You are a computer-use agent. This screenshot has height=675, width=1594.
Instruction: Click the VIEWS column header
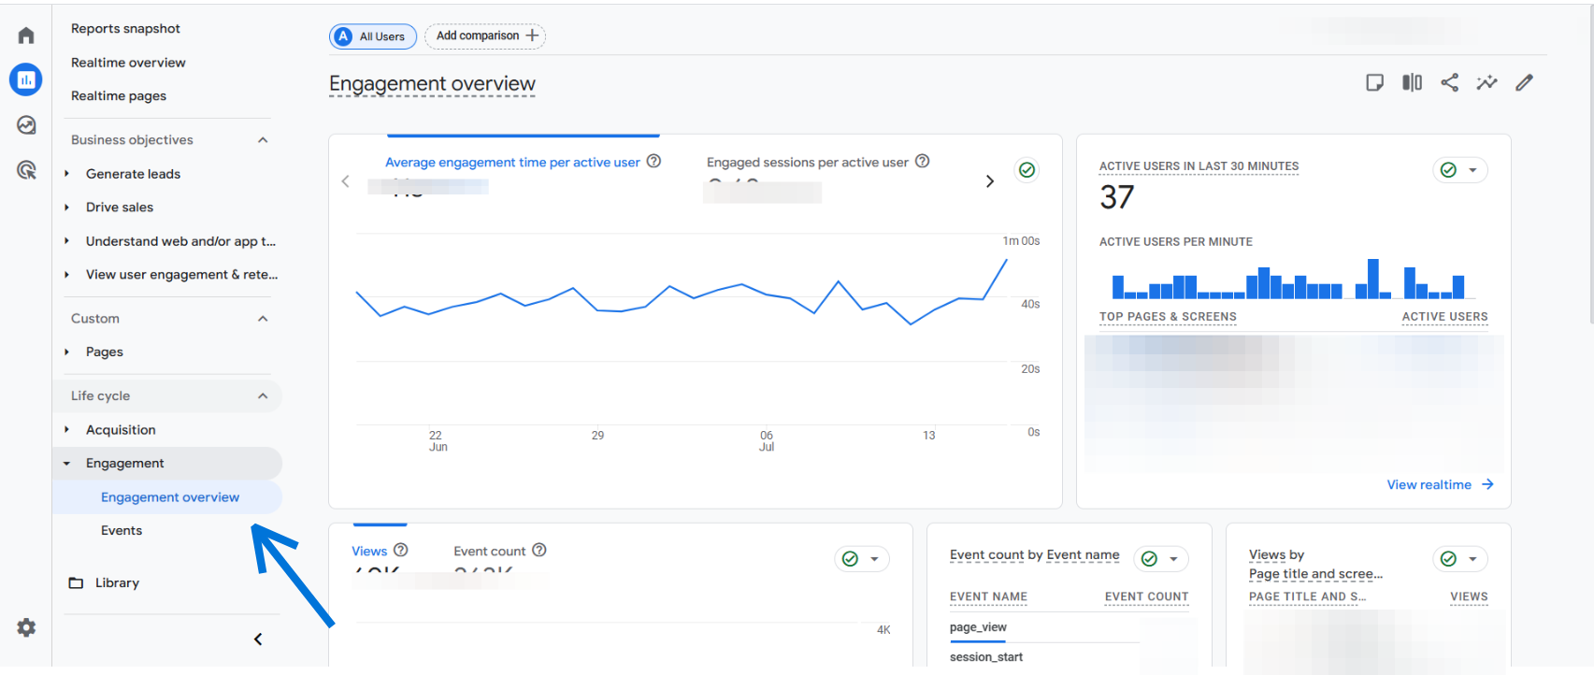coord(1469,596)
